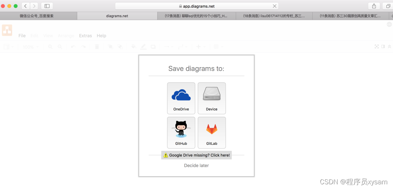This screenshot has height=189, width=393.
Task: Click the shadow toggle icon
Action: [x=153, y=47]
